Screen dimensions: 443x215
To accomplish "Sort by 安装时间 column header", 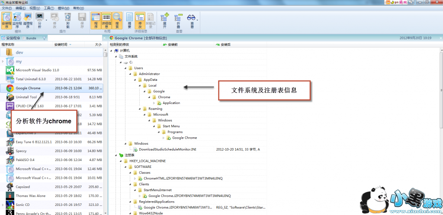I will click(69, 44).
